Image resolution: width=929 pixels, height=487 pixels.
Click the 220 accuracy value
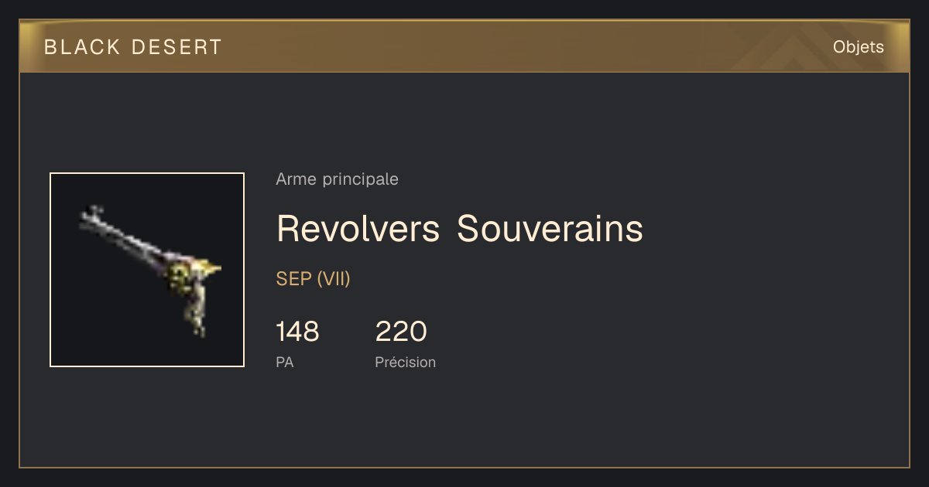pyautogui.click(x=401, y=332)
